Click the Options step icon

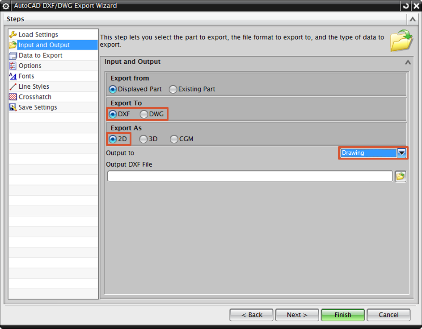pos(13,66)
